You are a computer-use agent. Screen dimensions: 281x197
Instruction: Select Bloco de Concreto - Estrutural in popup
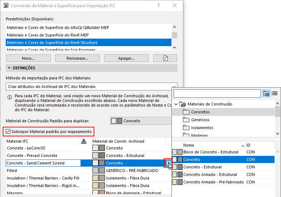tap(223, 152)
